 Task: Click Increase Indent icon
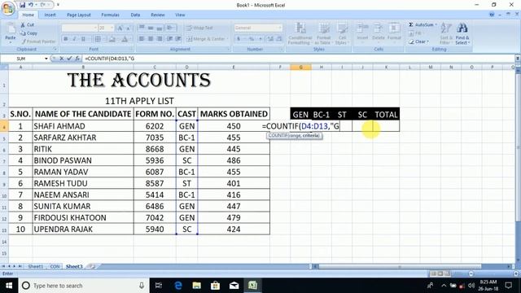178,39
